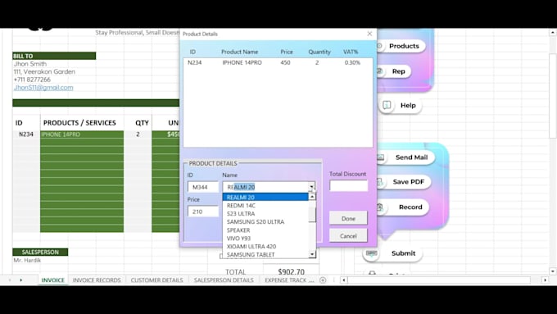Open Help

400,105
